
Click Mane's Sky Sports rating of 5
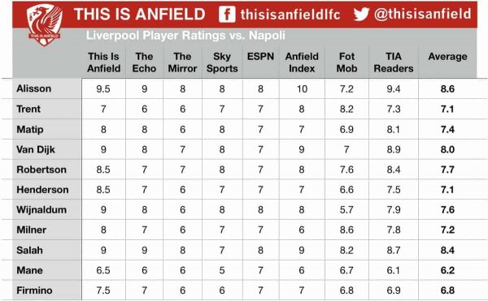coord(222,270)
